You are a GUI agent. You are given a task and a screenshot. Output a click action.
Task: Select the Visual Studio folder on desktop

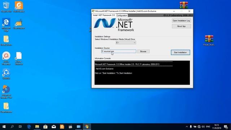[x=6, y=40]
